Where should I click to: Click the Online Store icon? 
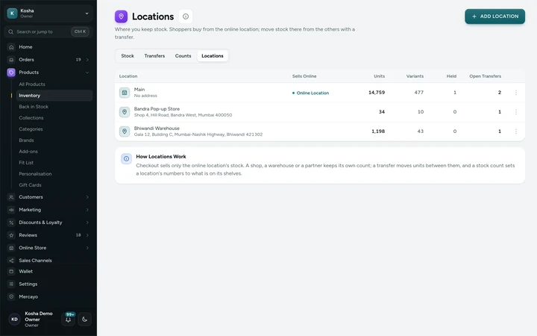click(x=11, y=248)
